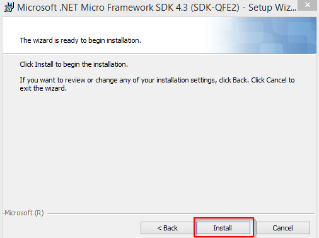The width and height of the screenshot is (319, 238).
Task: Click the word 'Cancel' inside the instruction paragraph
Action: pos(276,80)
